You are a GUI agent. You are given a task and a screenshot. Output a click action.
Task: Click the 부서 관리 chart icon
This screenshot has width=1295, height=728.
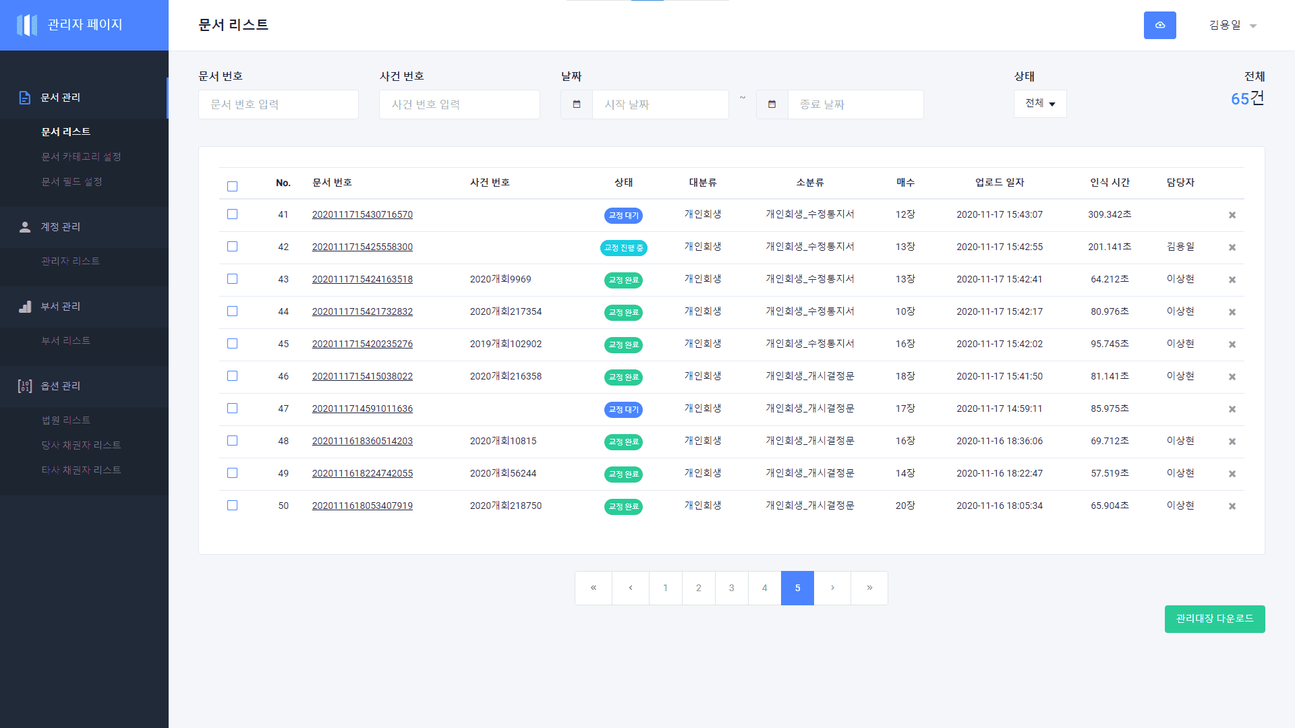[25, 307]
